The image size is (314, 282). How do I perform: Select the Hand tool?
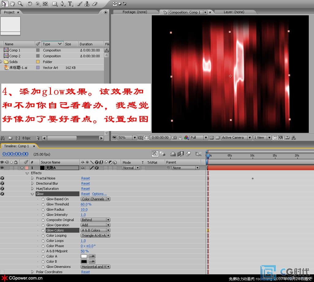[x=12, y=4]
